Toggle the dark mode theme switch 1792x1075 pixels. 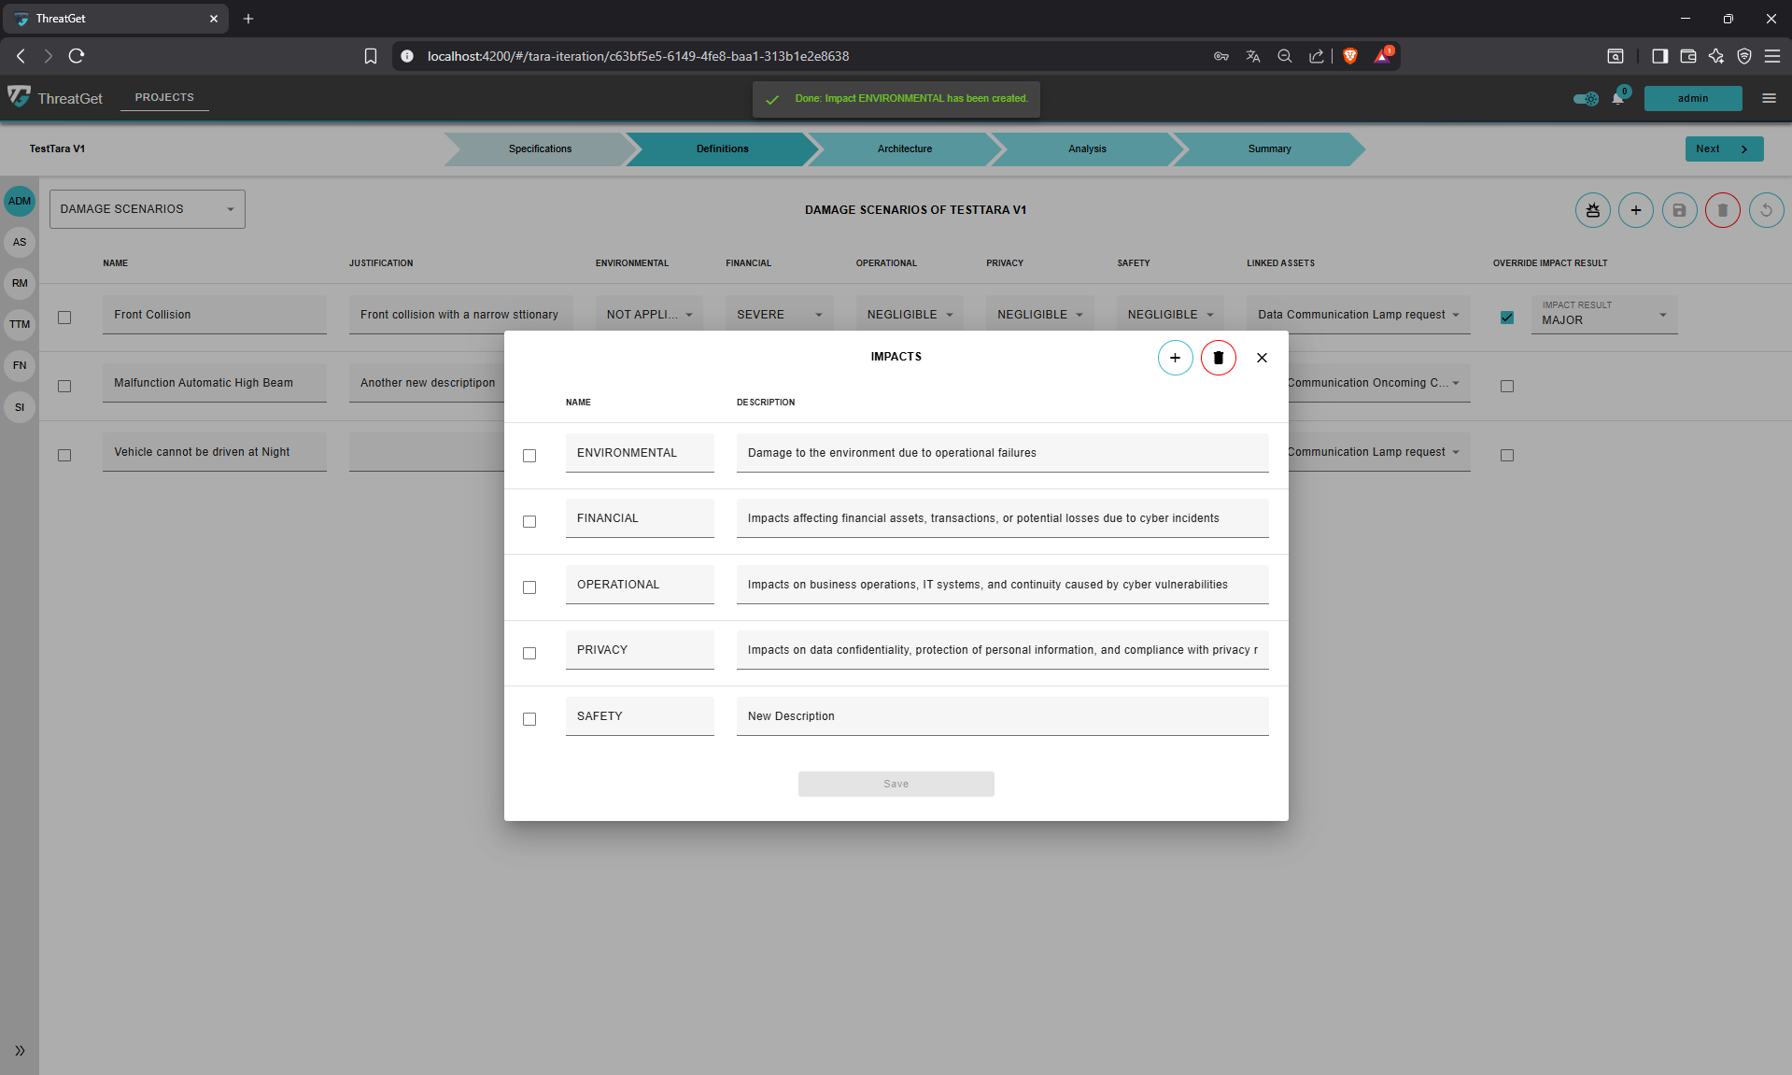[1585, 98]
